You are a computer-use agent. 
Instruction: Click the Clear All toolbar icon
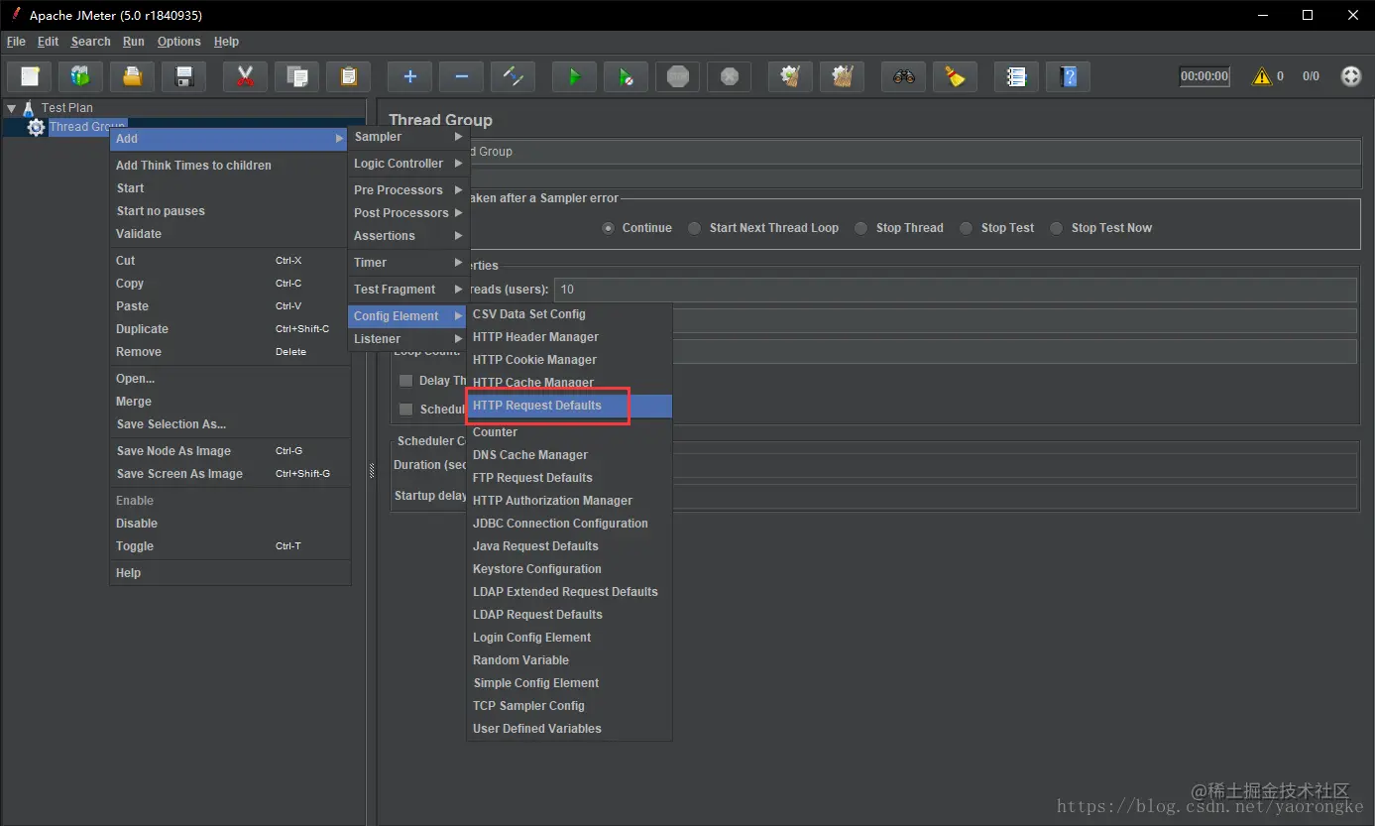point(842,76)
